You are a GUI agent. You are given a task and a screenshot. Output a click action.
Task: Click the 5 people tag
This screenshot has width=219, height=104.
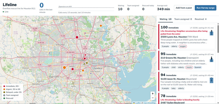165,67
